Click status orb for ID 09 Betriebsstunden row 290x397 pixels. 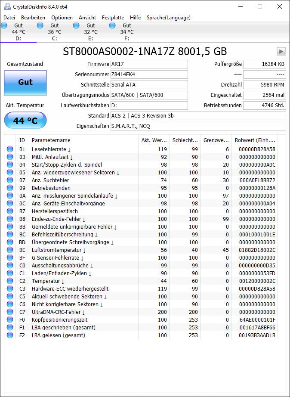(10, 188)
